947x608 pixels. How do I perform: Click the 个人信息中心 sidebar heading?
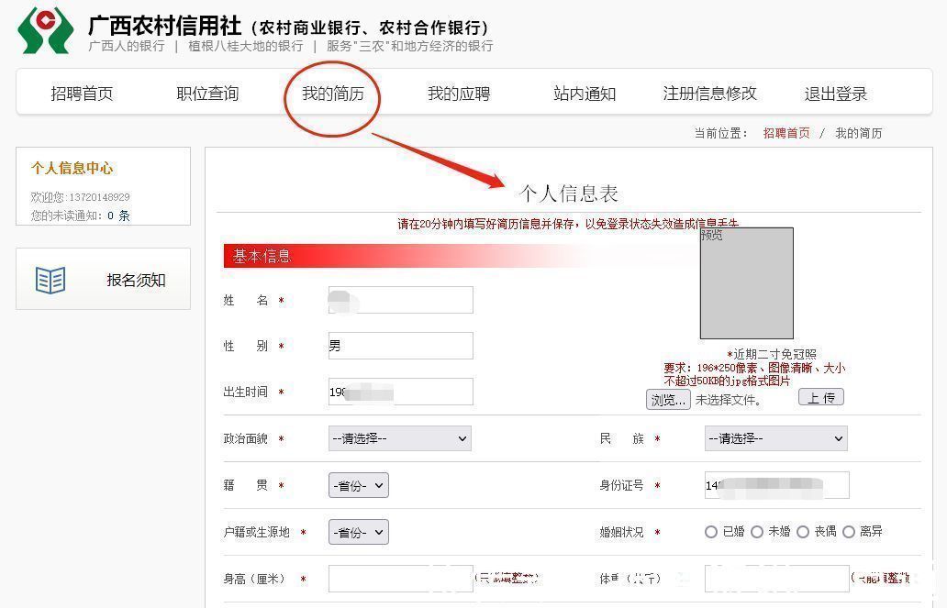(x=72, y=168)
